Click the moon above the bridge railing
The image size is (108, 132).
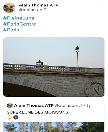coord(45,63)
